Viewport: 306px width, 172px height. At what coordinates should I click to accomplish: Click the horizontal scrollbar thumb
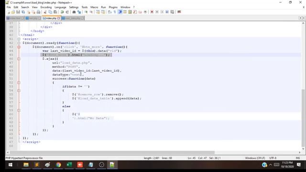pyautogui.click(x=112, y=152)
